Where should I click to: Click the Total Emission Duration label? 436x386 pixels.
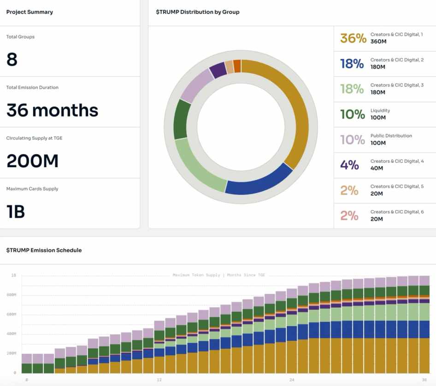(32, 87)
